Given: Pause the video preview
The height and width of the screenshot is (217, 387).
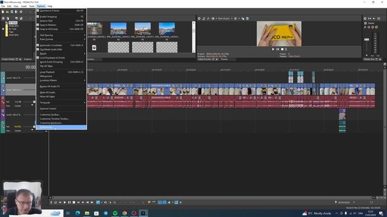Looking at the screenshot, I should click(278, 49).
